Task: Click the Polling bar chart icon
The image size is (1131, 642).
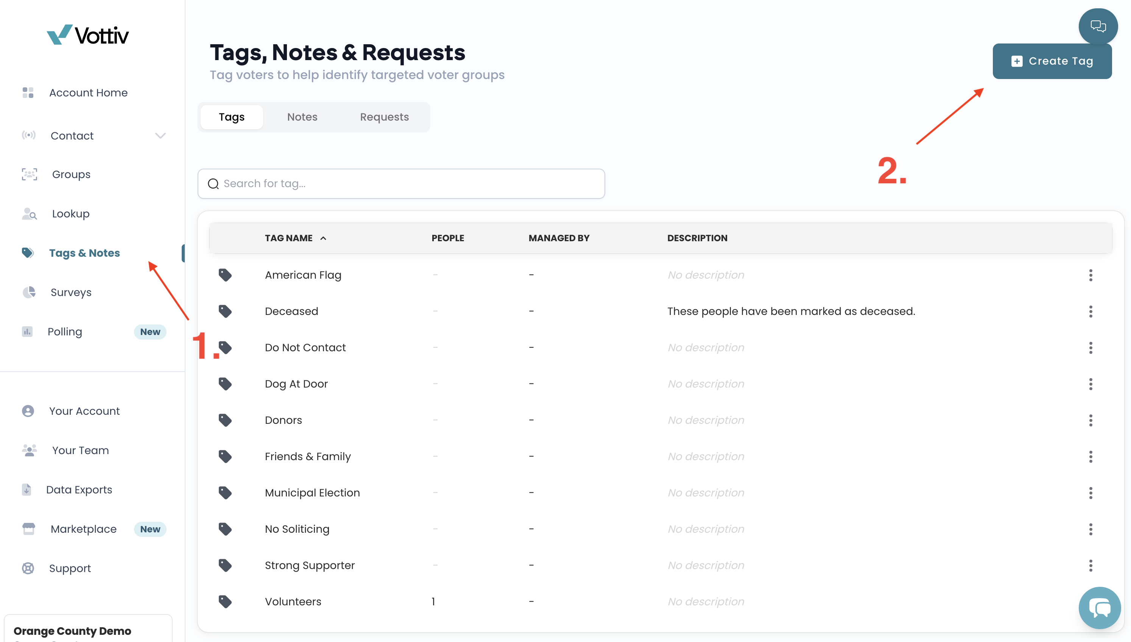Action: click(x=27, y=332)
